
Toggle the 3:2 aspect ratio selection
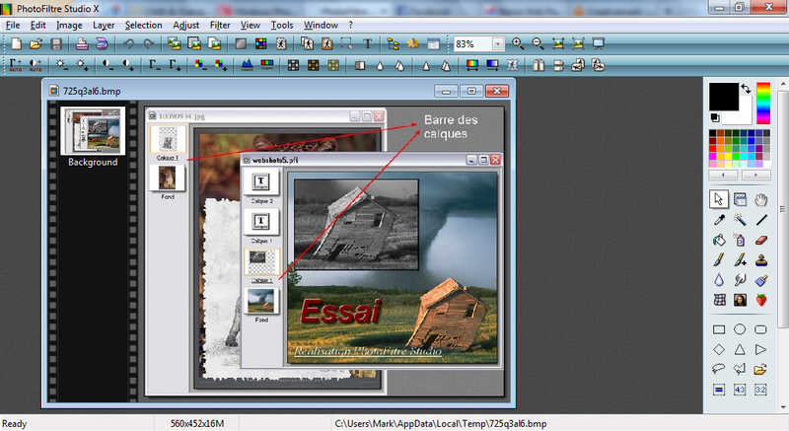tap(760, 390)
